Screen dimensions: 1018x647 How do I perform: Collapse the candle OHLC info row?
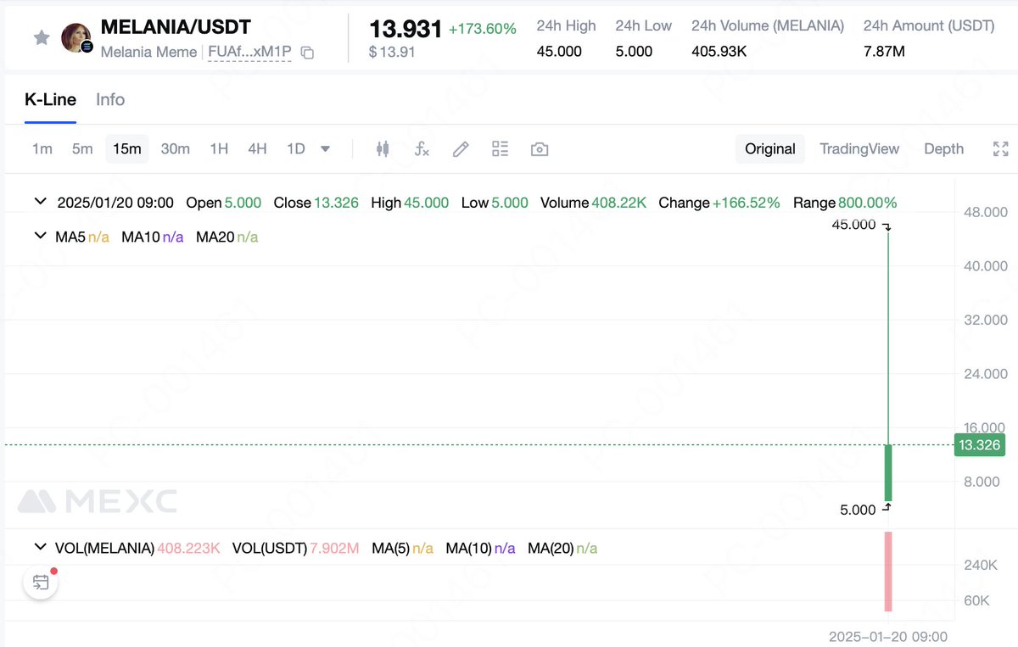[x=40, y=202]
